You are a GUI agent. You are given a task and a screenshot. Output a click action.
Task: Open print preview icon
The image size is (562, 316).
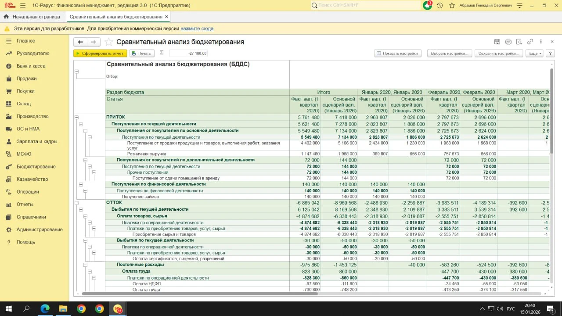point(519,42)
